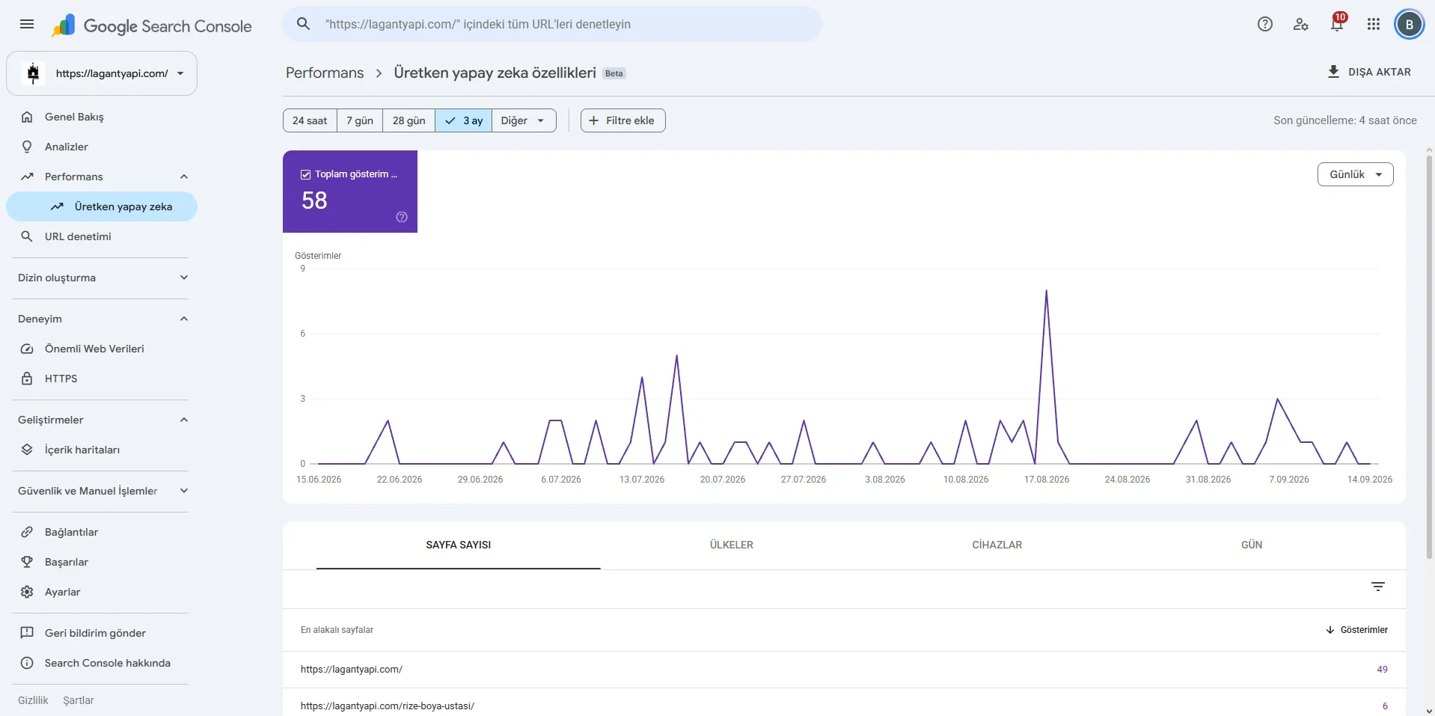Open the notifications bell with 10 alerts
Screen dimensions: 1435x716
[1337, 24]
